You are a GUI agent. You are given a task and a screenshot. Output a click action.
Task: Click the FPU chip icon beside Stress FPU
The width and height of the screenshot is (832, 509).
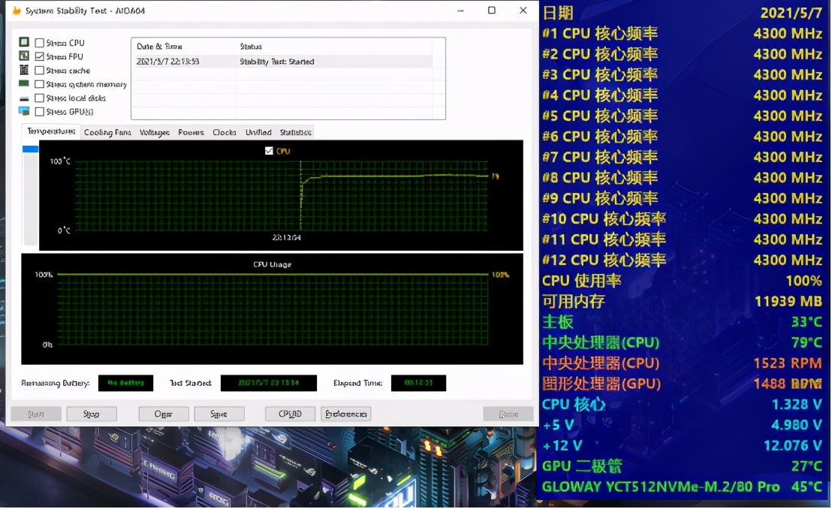coord(24,56)
